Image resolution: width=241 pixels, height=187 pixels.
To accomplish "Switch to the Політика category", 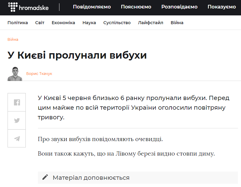I will click(x=18, y=23).
